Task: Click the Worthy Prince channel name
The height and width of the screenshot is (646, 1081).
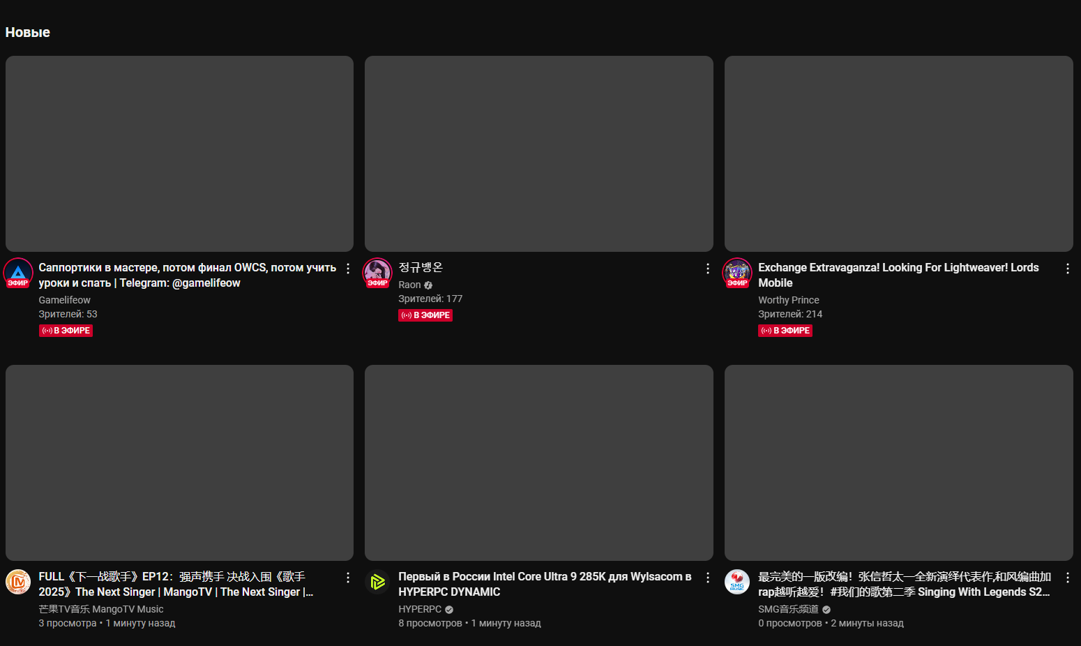Action: [x=789, y=300]
